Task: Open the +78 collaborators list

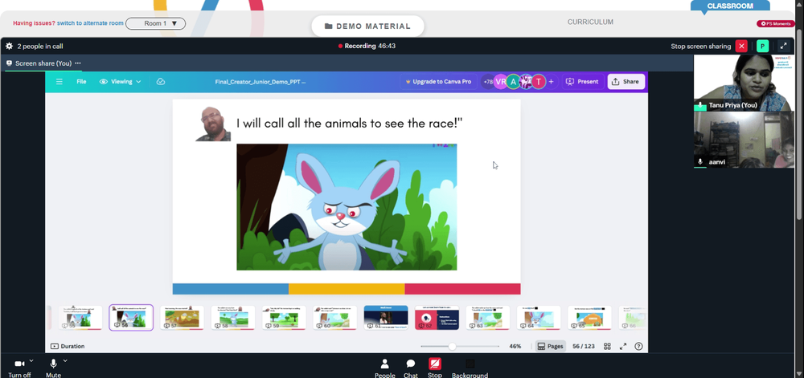Action: pos(487,82)
